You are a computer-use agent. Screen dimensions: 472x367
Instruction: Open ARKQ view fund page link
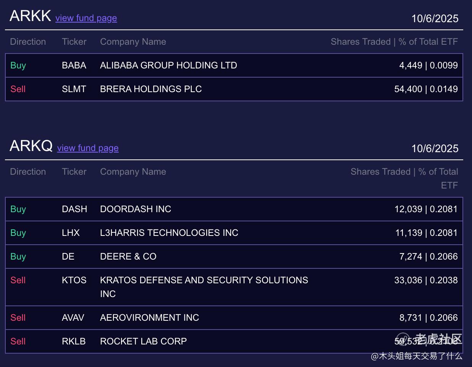(x=88, y=148)
